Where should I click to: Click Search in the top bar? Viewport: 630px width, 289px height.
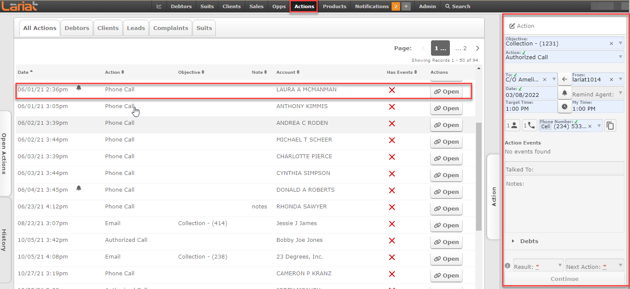pos(458,6)
